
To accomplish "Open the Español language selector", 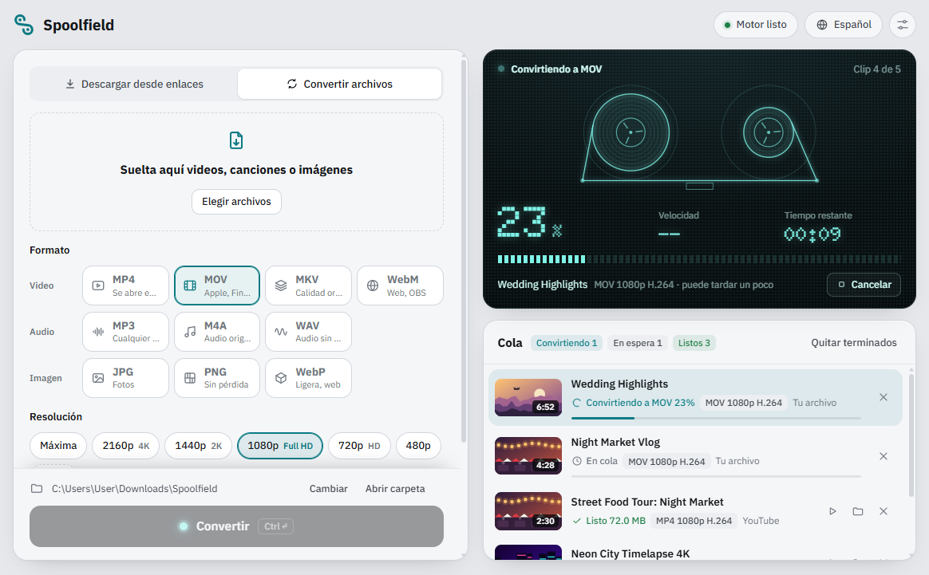I will (843, 25).
